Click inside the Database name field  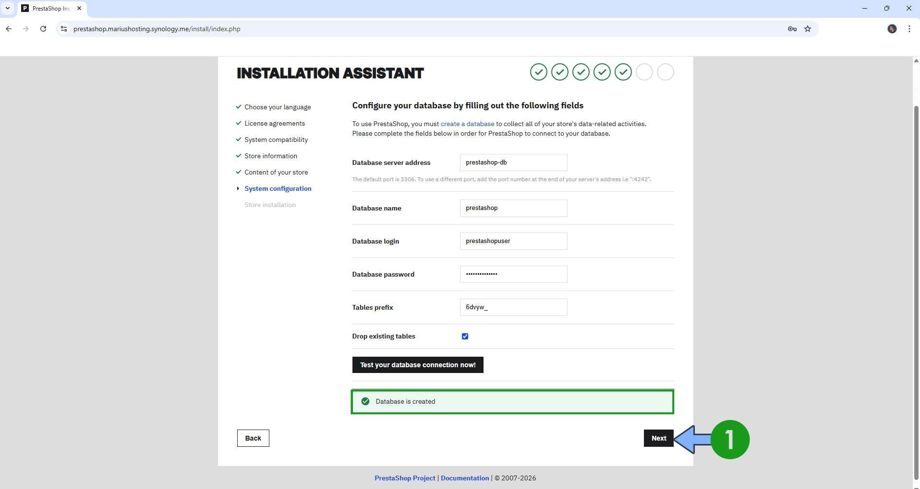[513, 208]
